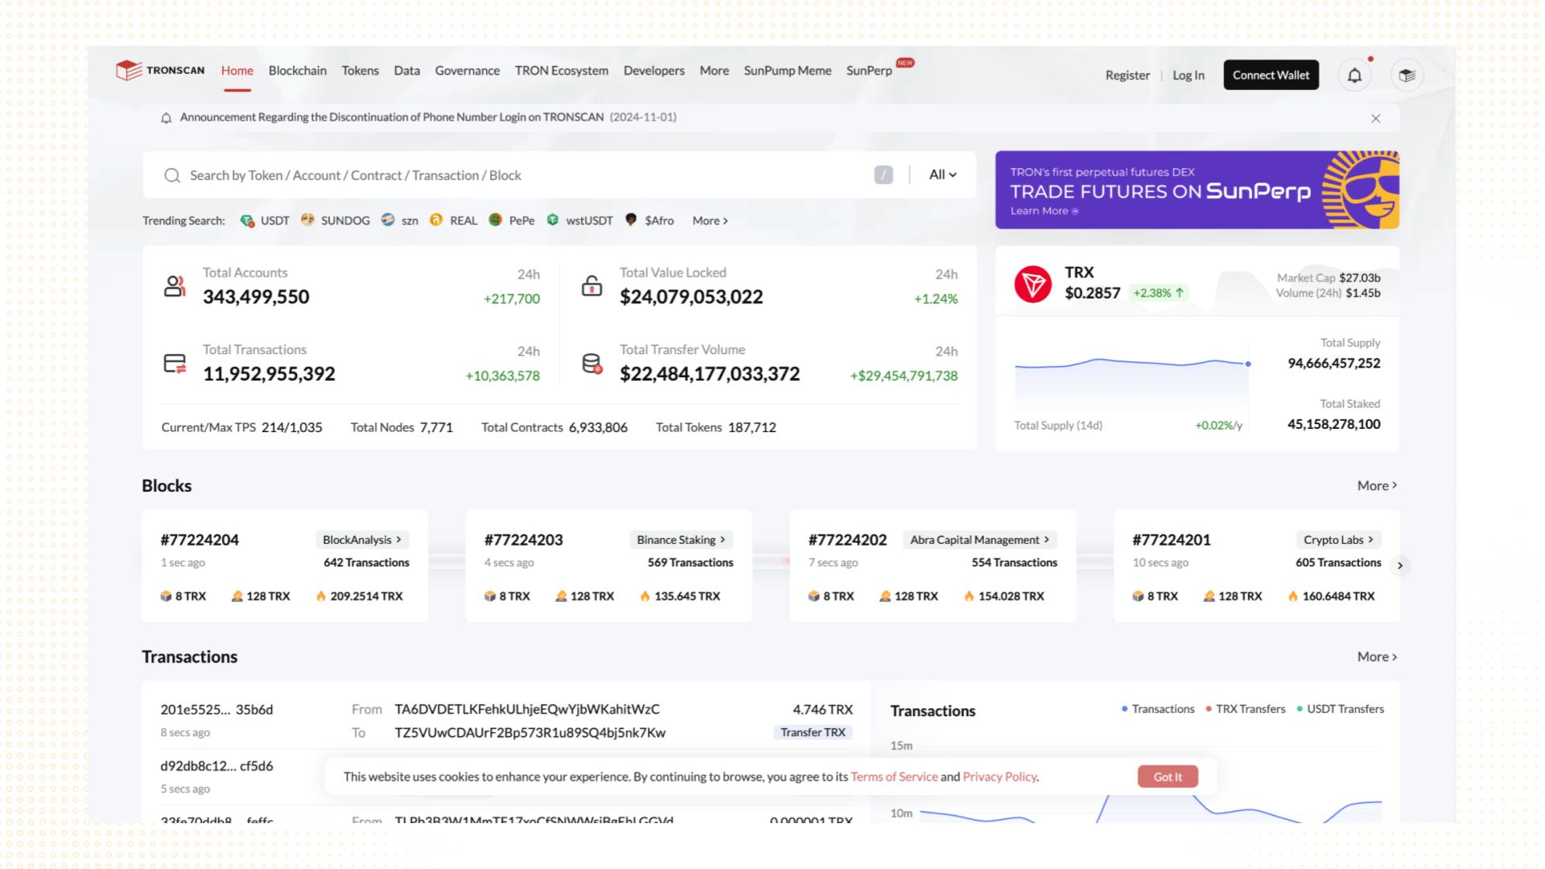This screenshot has width=1545, height=869.
Task: Toggle the TRX Transfers chart legend
Action: [x=1246, y=709]
